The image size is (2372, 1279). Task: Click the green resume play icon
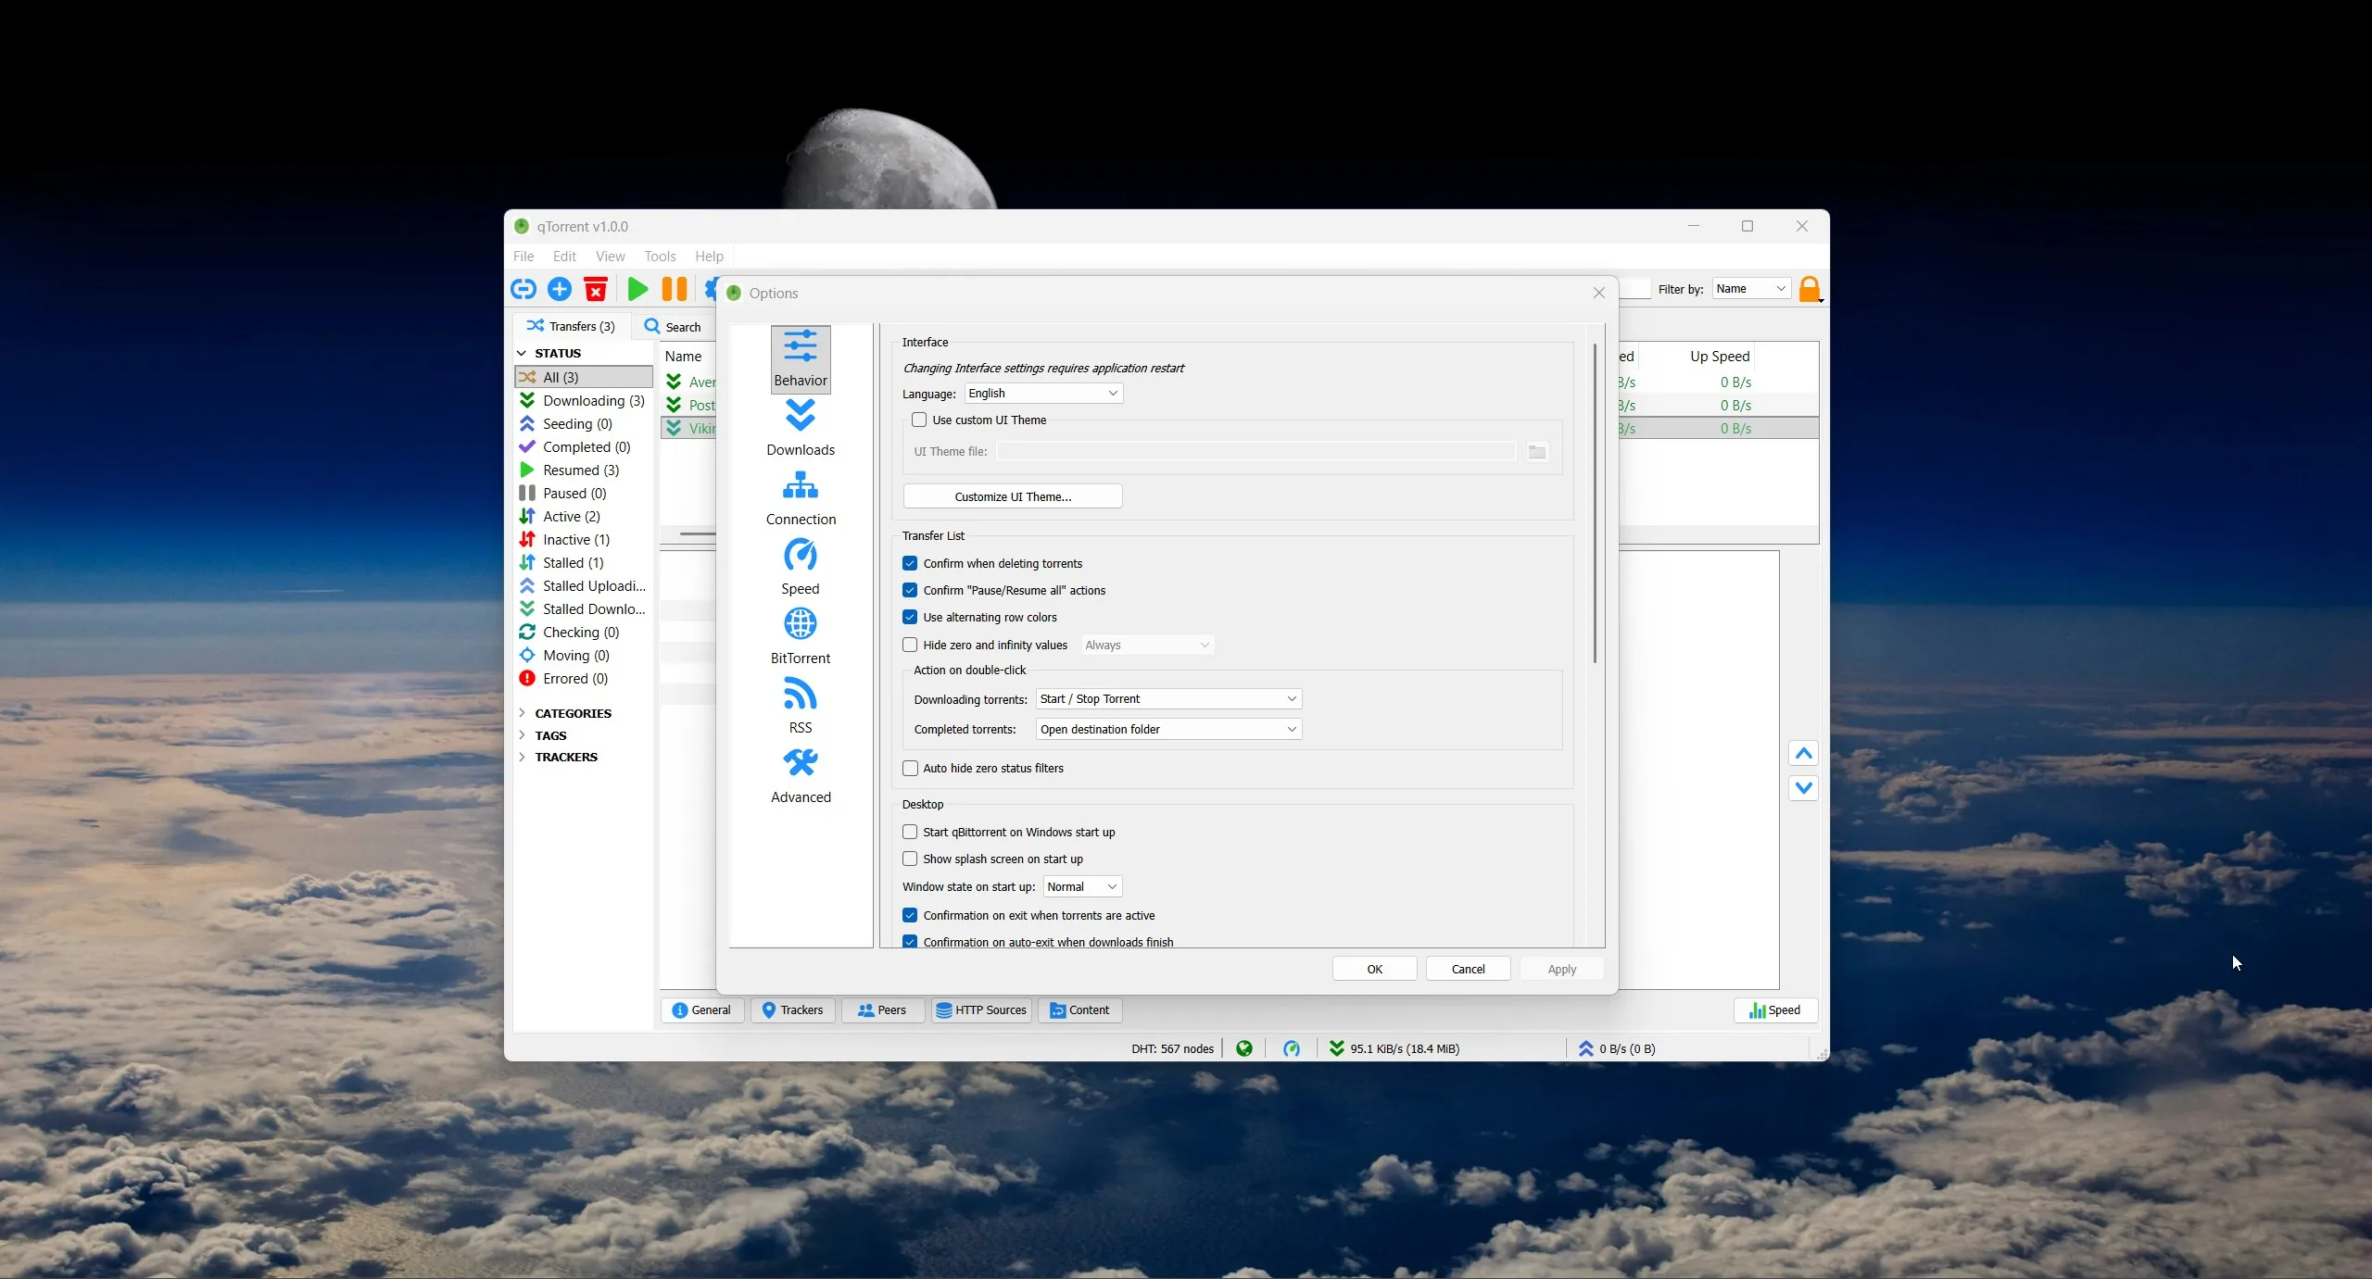637,290
